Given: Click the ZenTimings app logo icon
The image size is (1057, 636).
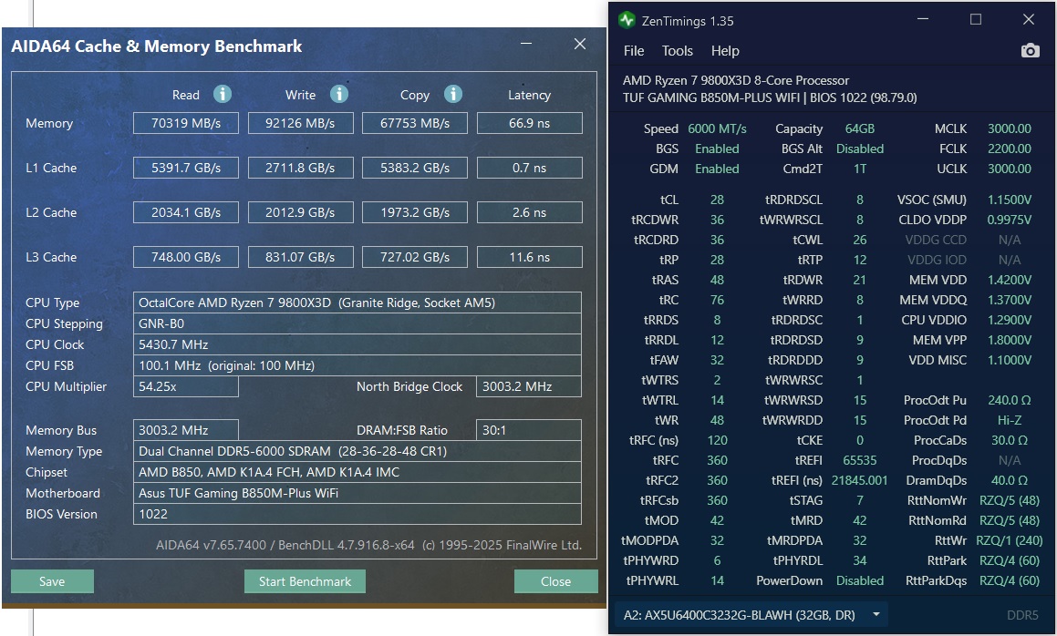Looking at the screenshot, I should tap(627, 20).
